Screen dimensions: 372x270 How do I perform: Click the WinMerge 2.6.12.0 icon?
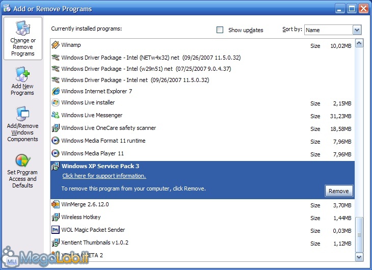click(x=56, y=204)
